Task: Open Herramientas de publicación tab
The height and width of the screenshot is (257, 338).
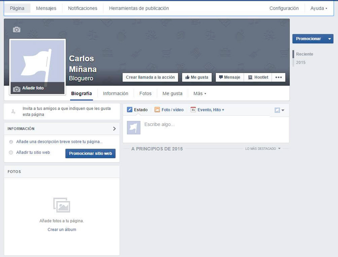Action: pos(139,8)
